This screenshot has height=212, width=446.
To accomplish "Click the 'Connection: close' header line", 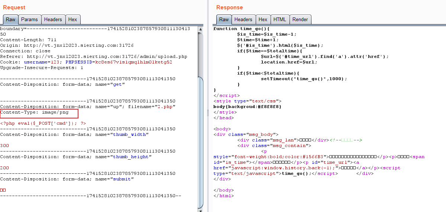I will point(25,51).
